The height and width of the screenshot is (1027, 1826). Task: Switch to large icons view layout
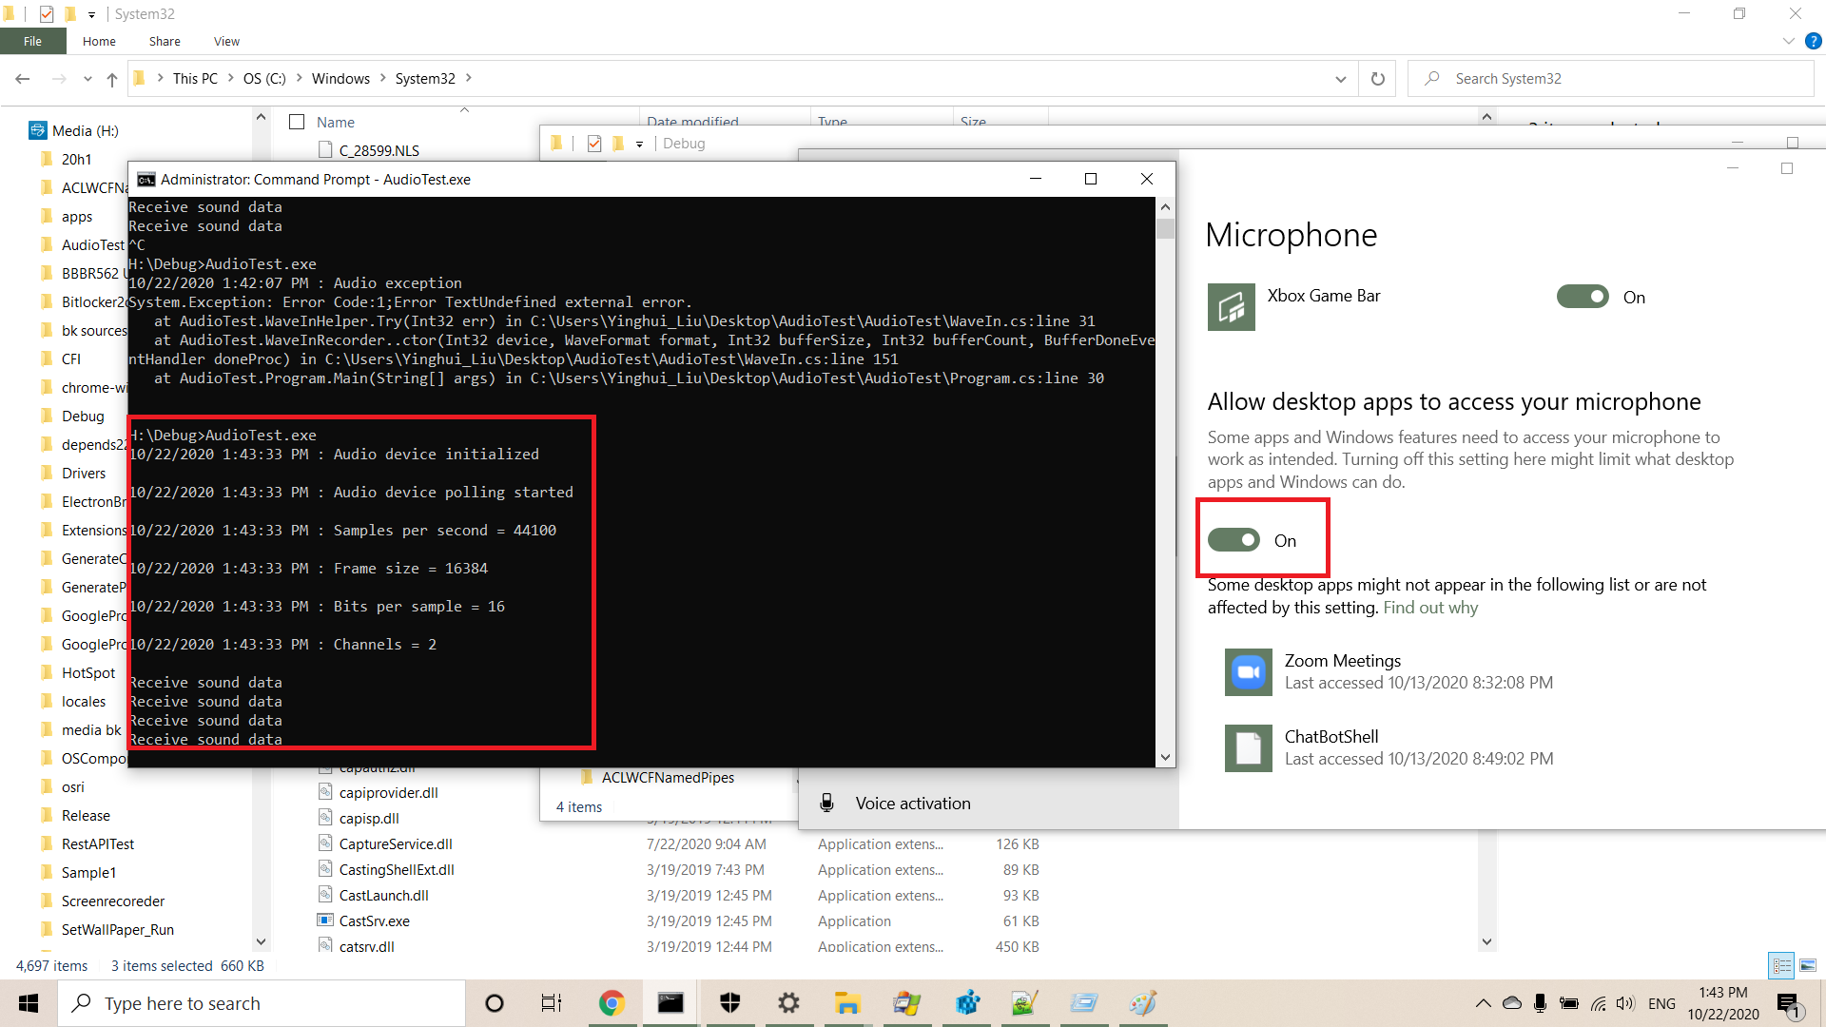click(1807, 965)
